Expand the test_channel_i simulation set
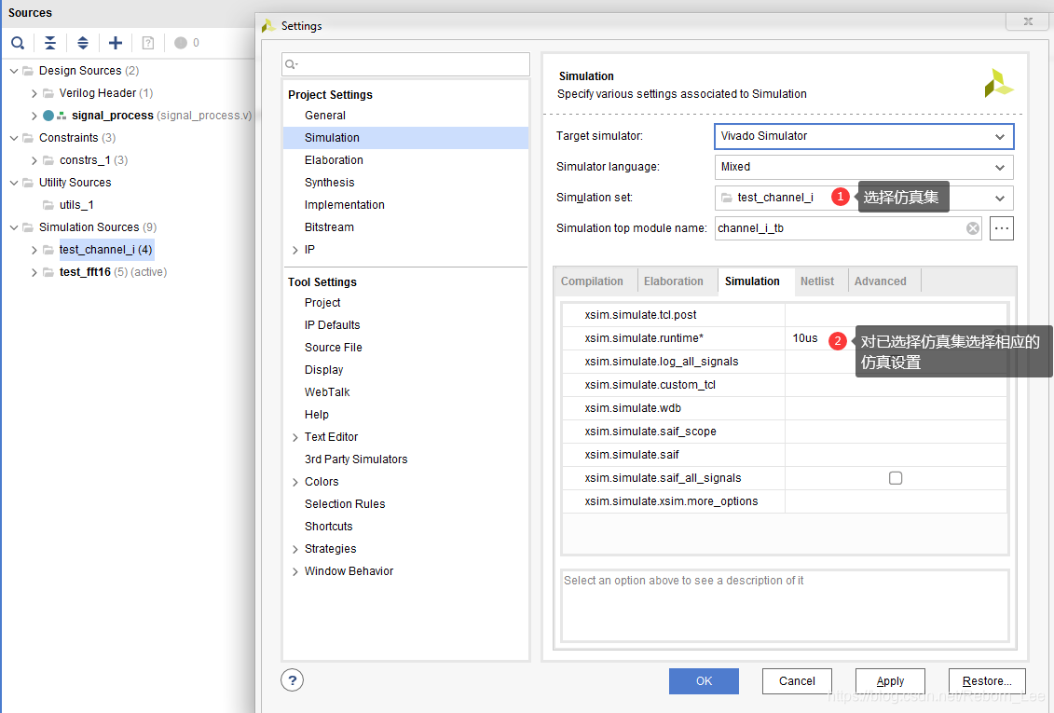The height and width of the screenshot is (713, 1054). coord(34,250)
